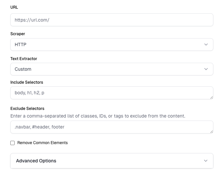
Task: Click the Scraper field label
Action: tap(18, 34)
